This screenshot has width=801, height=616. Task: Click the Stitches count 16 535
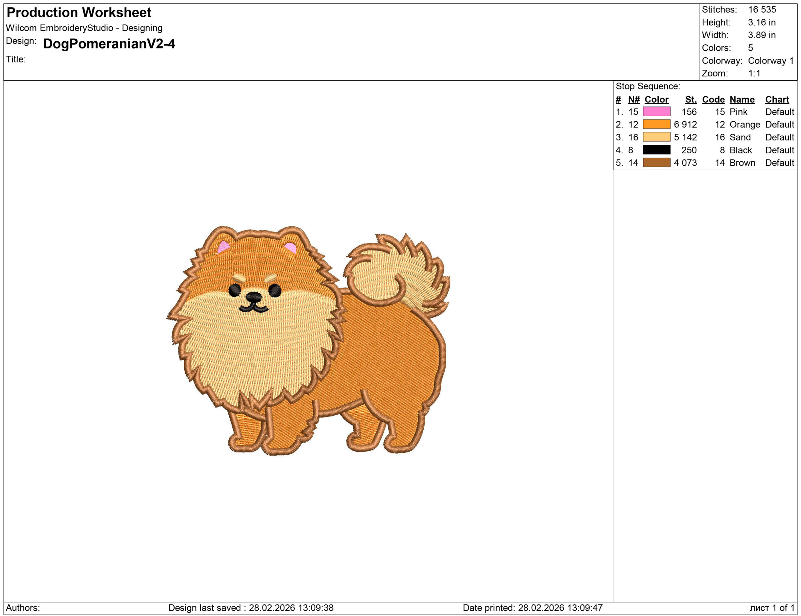pyautogui.click(x=762, y=9)
